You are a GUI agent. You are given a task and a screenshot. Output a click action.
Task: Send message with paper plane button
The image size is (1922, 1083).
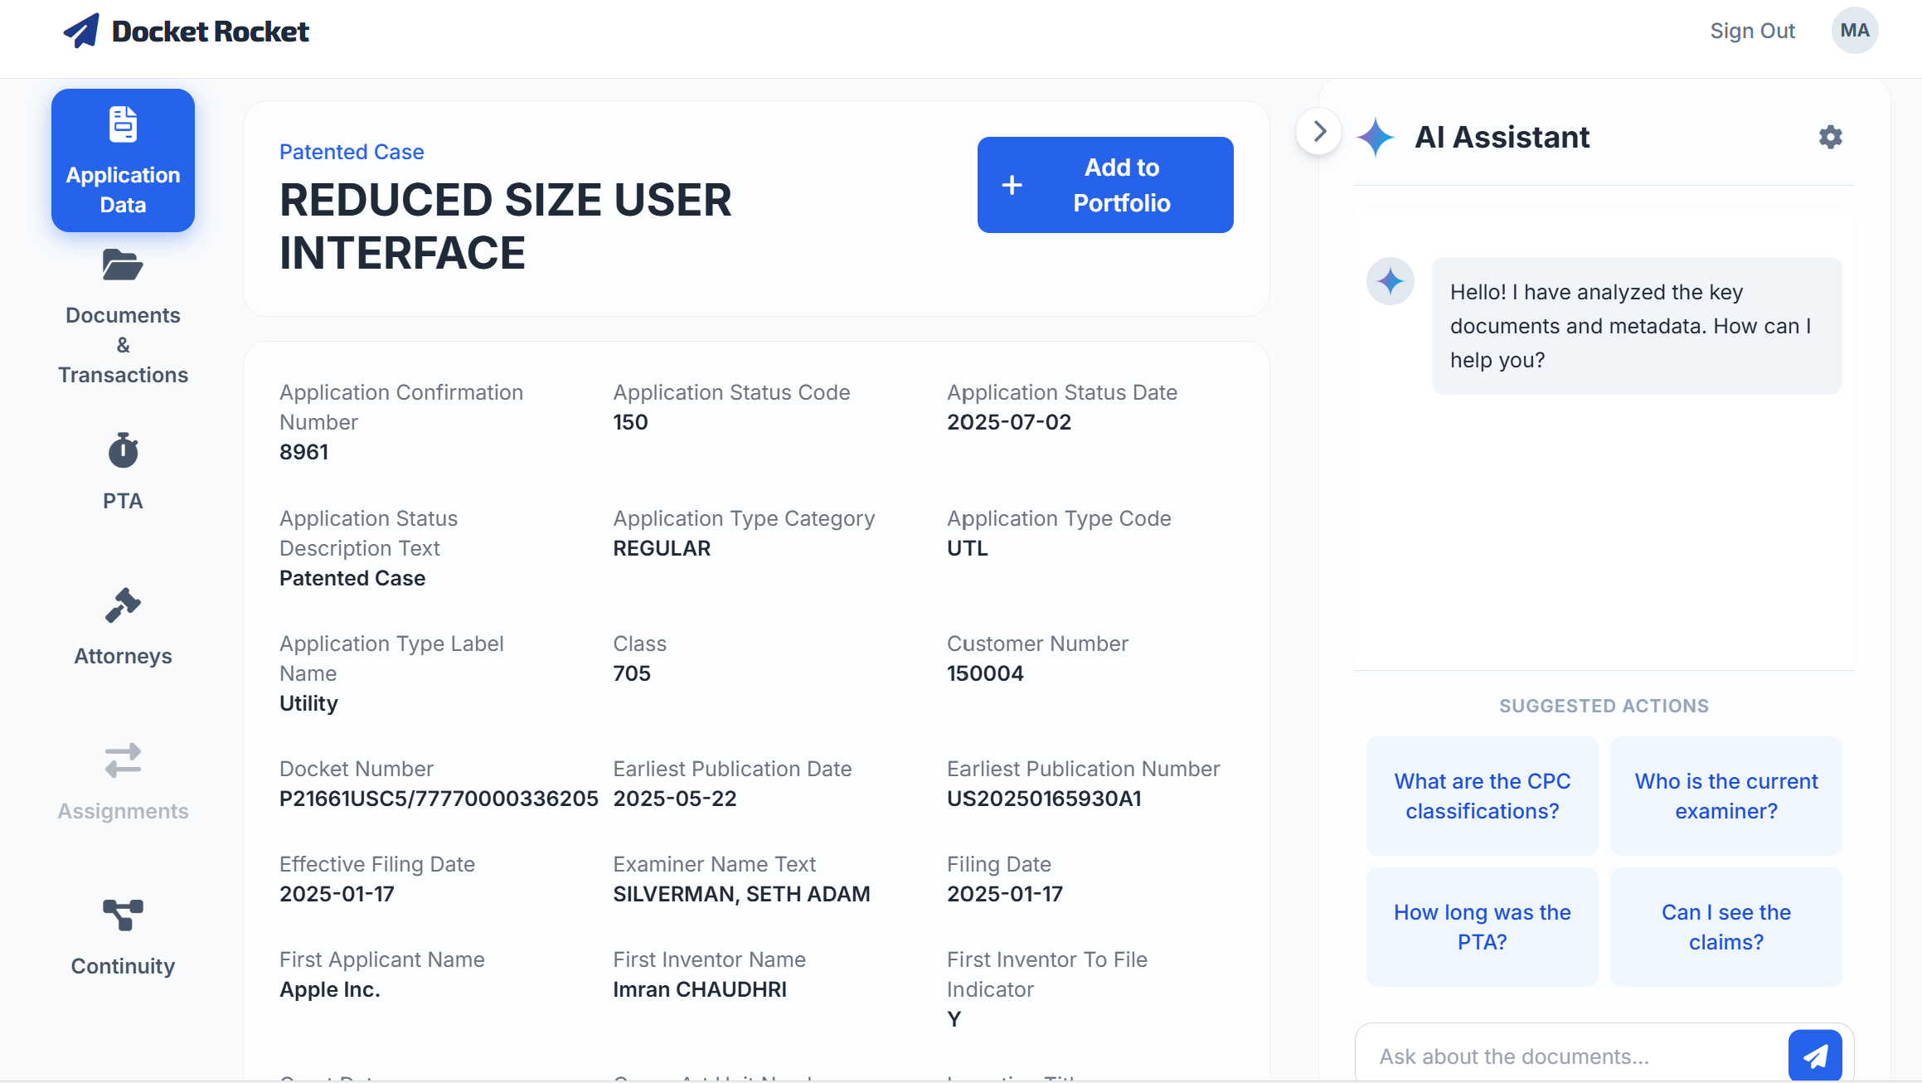1815,1056
